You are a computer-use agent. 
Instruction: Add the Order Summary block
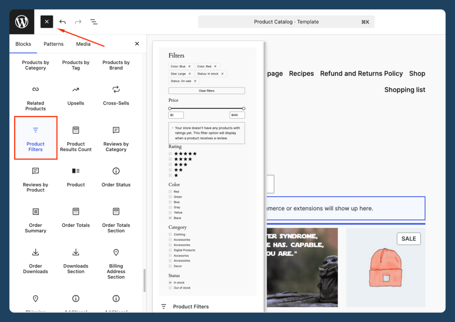coord(36,220)
